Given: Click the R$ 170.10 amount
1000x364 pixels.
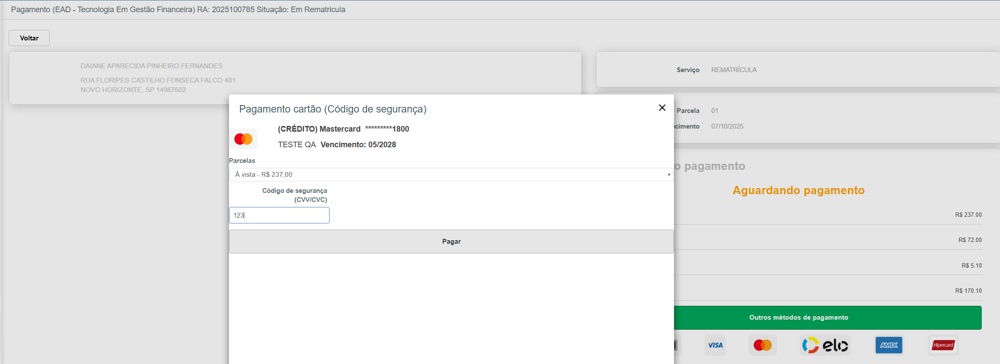Looking at the screenshot, I should click(x=968, y=291).
